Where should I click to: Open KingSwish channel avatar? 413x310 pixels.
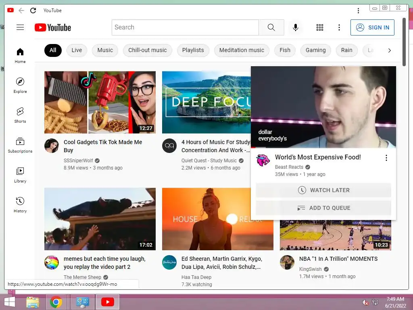(287, 262)
